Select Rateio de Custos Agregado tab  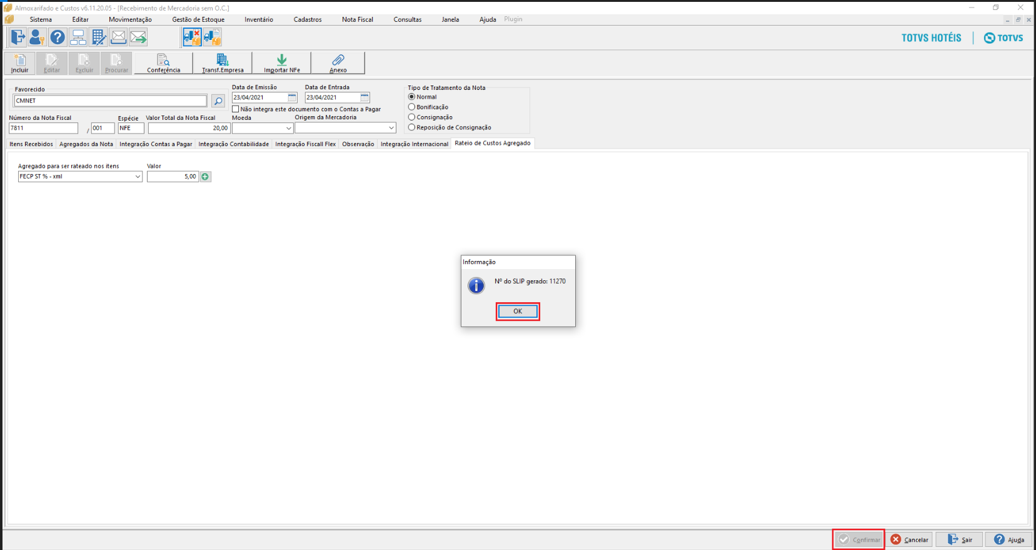(x=493, y=143)
